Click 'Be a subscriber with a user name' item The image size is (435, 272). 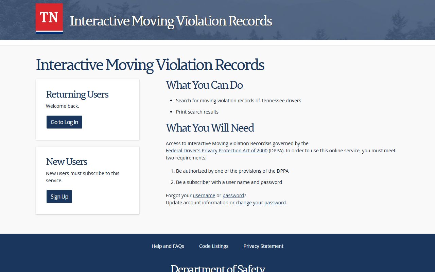[229, 182]
